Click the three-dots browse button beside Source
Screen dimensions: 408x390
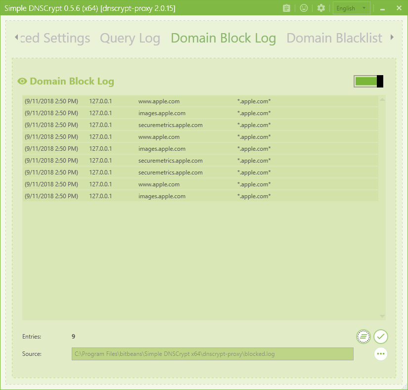pos(380,354)
